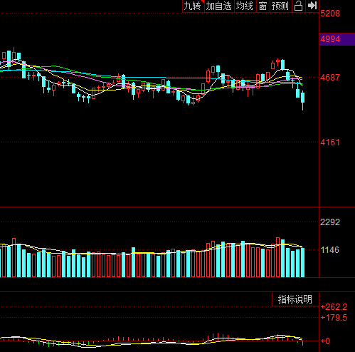Select the highlighted 4994 price marker
The width and height of the screenshot is (355, 352).
click(x=337, y=39)
